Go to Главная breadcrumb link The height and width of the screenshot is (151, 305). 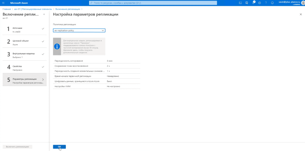7,9
